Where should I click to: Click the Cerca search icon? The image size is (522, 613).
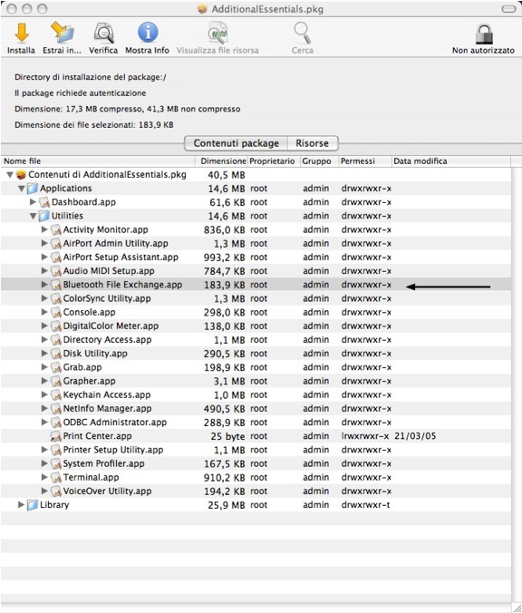(303, 33)
